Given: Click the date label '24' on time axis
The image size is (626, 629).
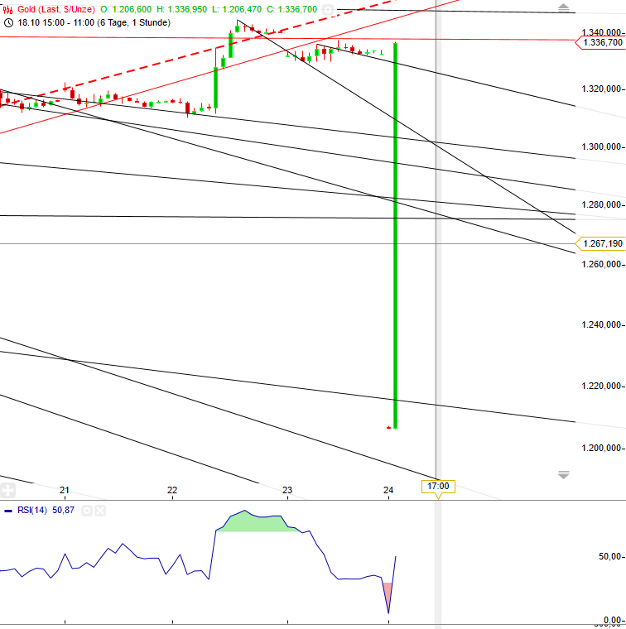Looking at the screenshot, I should [x=388, y=490].
